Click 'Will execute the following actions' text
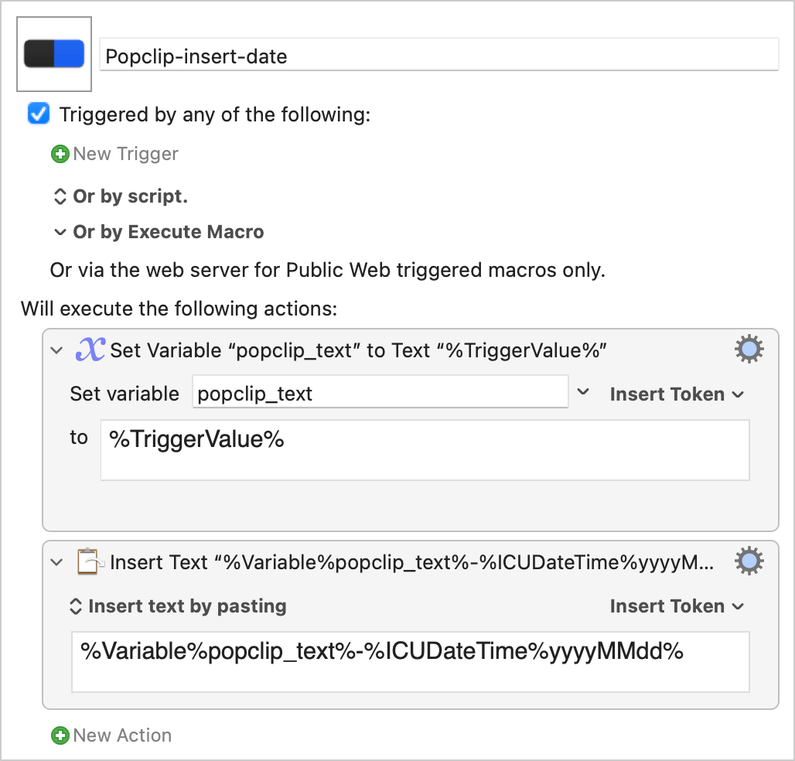The width and height of the screenshot is (795, 761). [179, 309]
